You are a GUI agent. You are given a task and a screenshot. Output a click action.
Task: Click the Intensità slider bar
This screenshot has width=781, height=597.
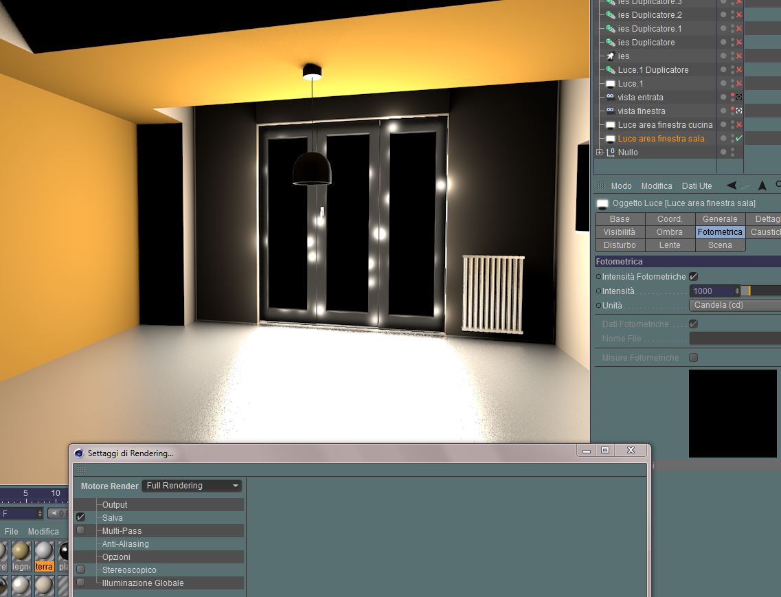coord(761,291)
